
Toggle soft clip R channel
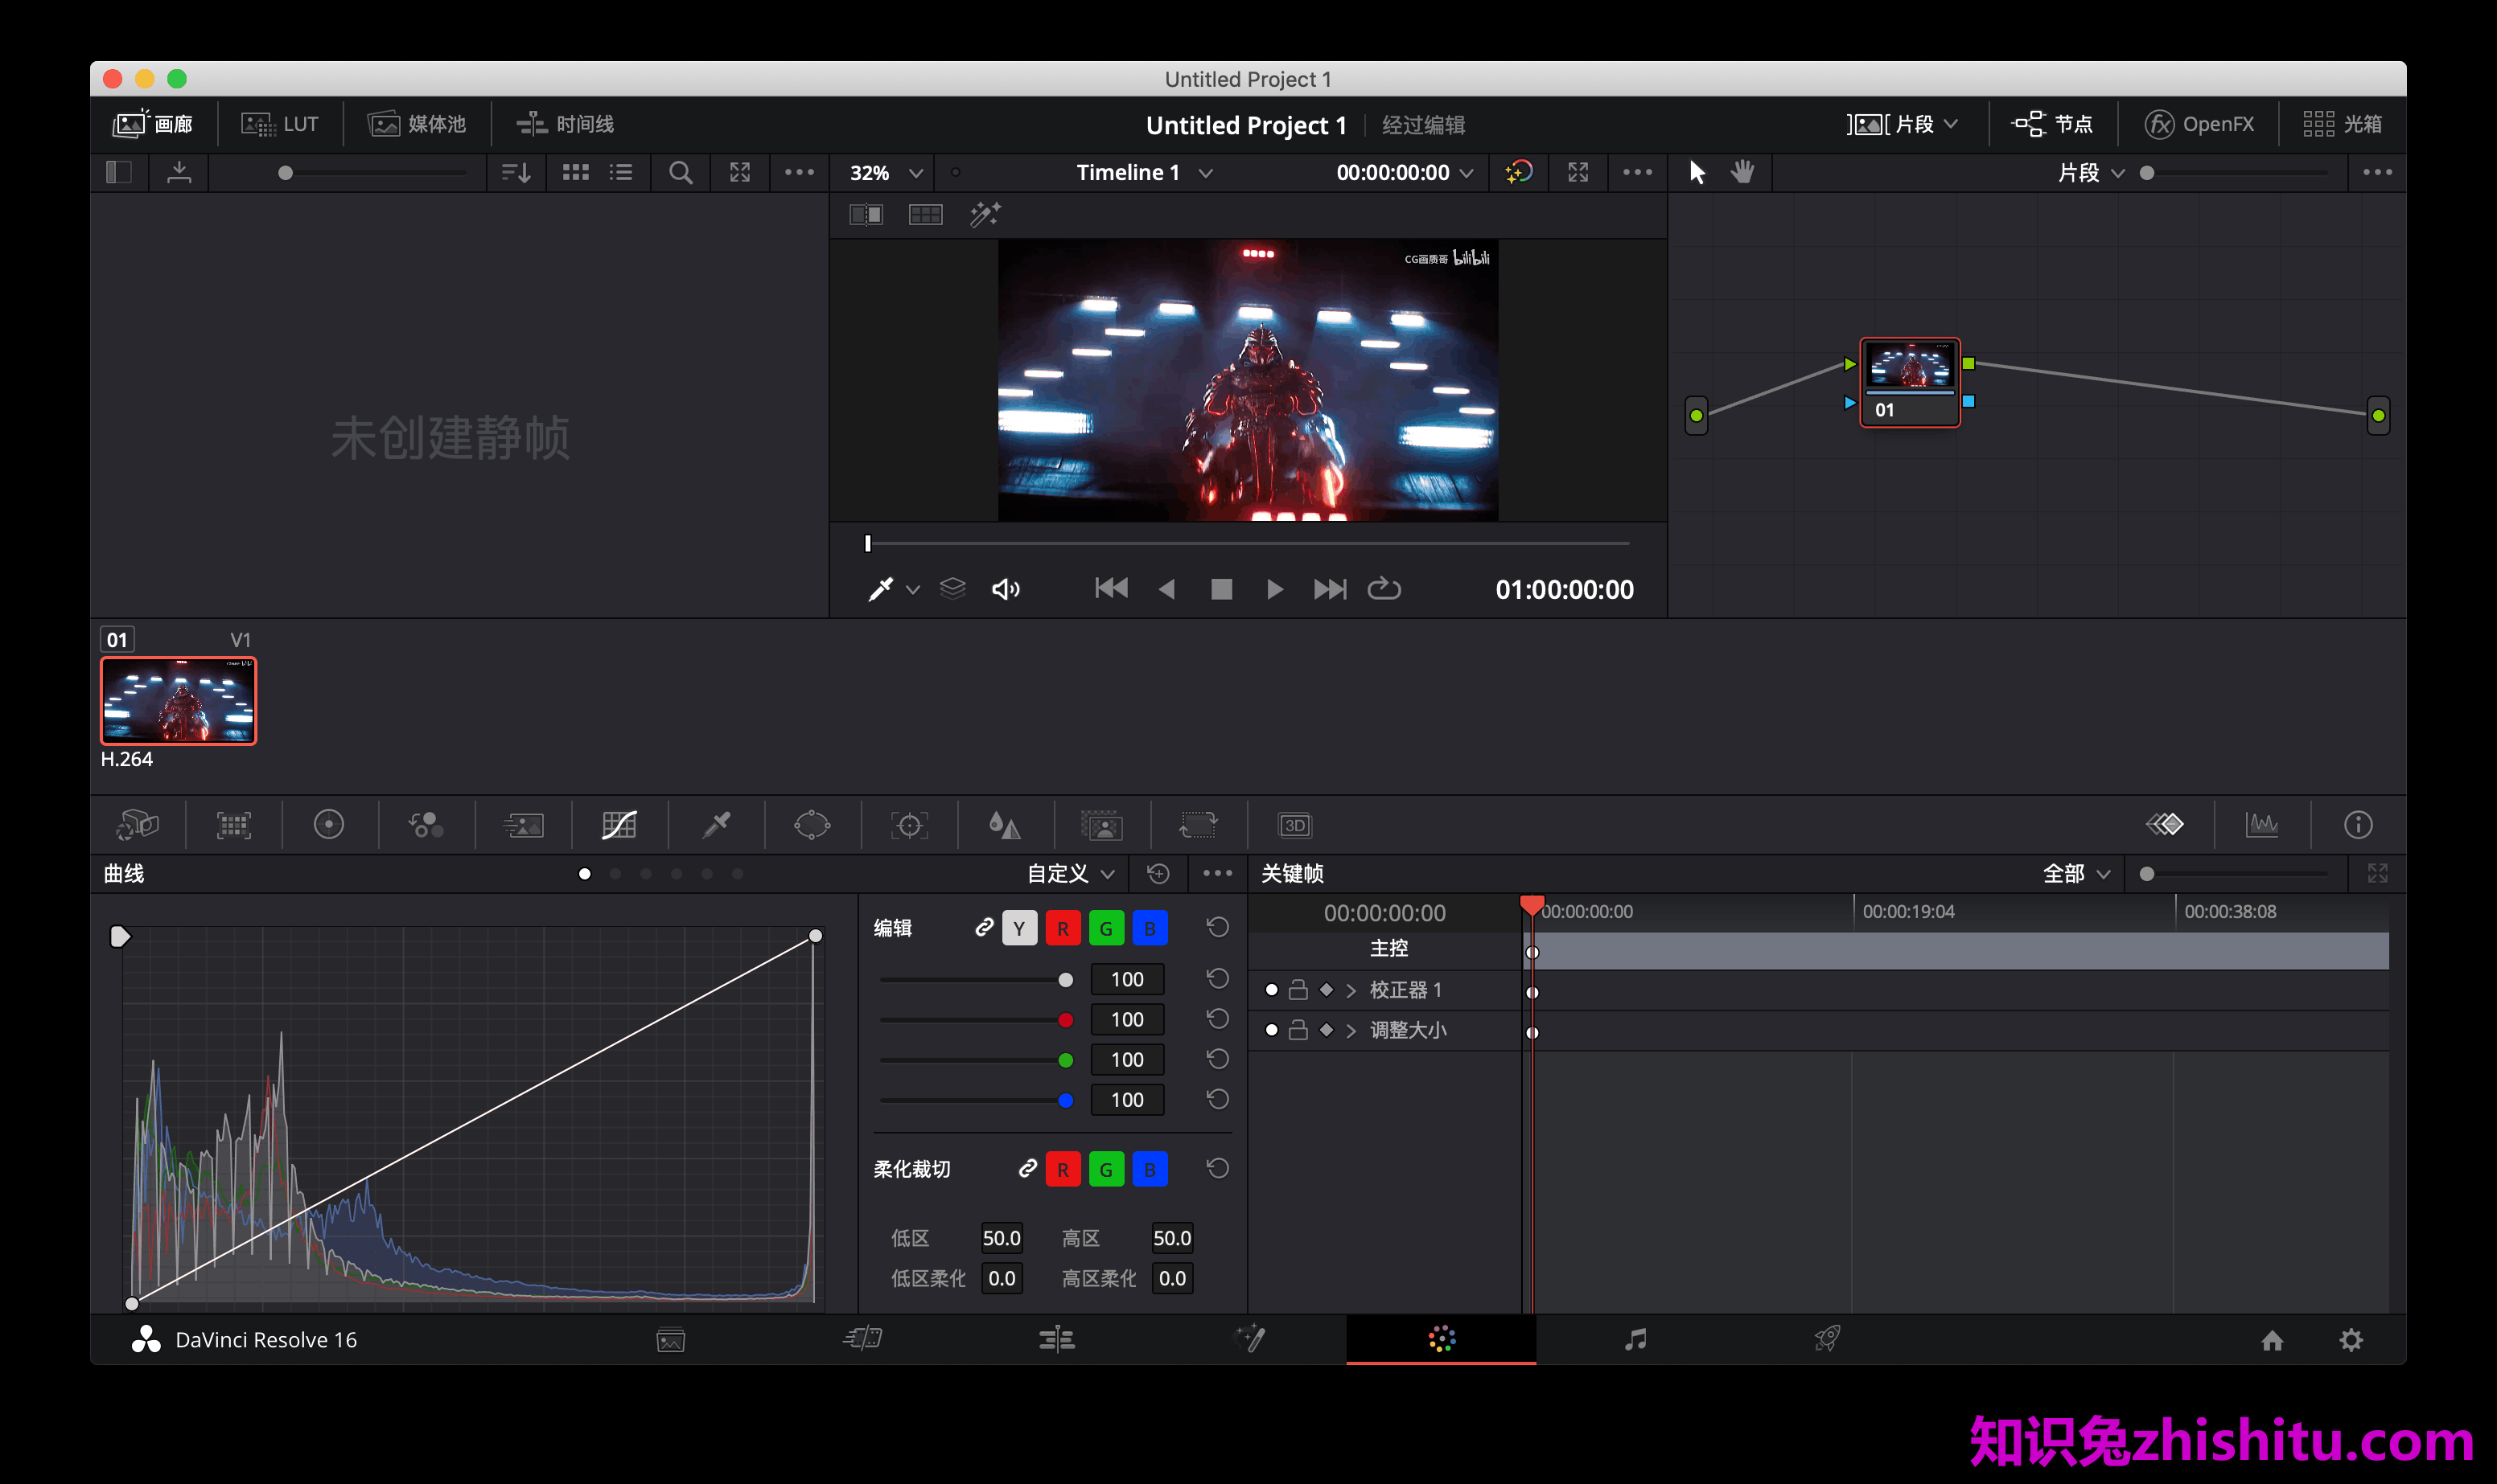pyautogui.click(x=1063, y=1169)
